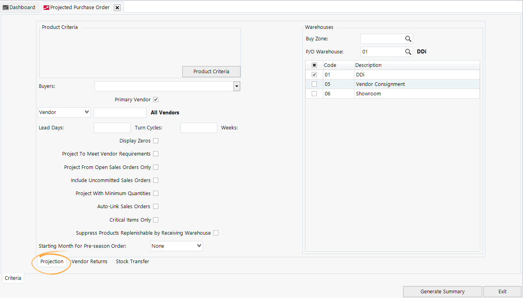Uncheck the Primary Vendor checkbox
The width and height of the screenshot is (523, 298).
pyautogui.click(x=155, y=99)
